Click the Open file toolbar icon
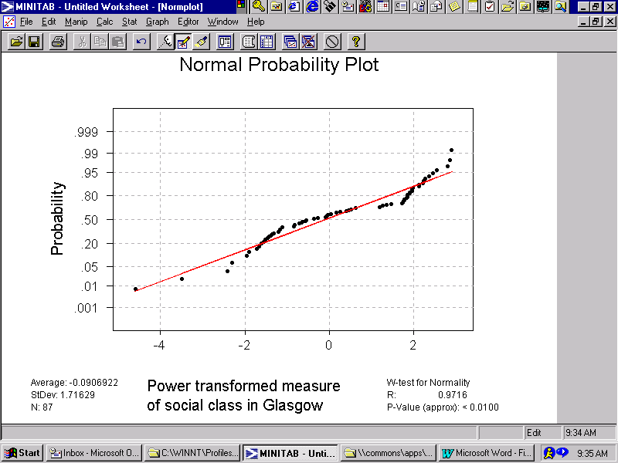The height and width of the screenshot is (463, 618). click(x=16, y=42)
